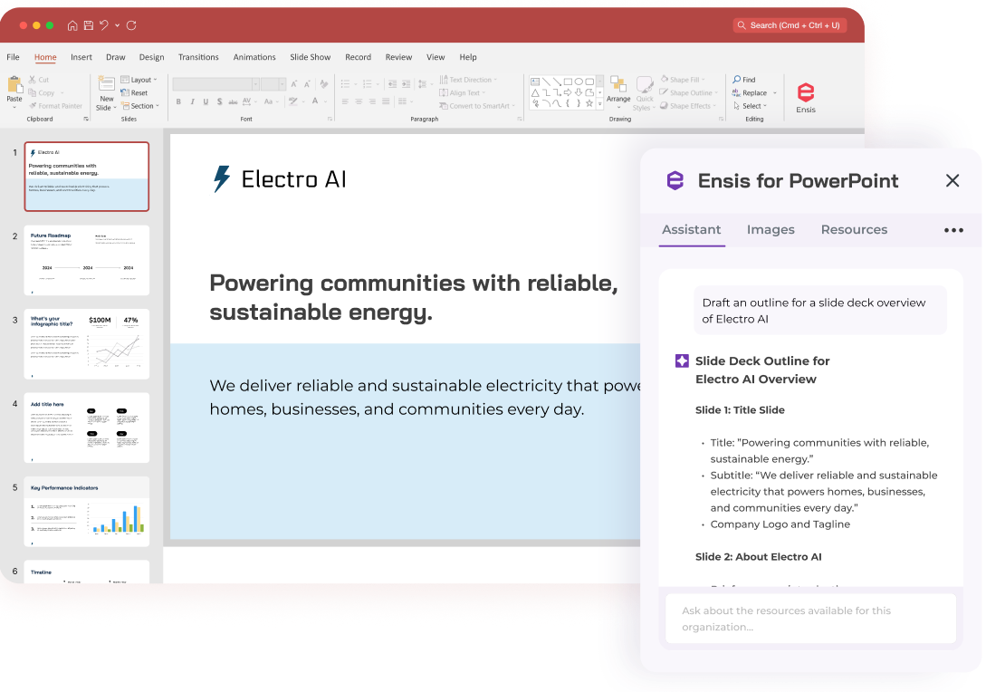
Task: Select the star shape in shapes gallery
Action: (x=589, y=103)
